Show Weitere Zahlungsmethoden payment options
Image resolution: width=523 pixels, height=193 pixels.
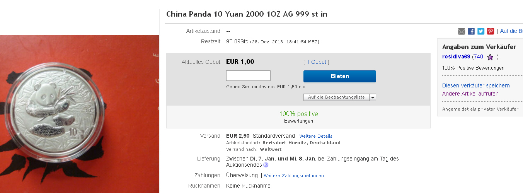click(294, 176)
